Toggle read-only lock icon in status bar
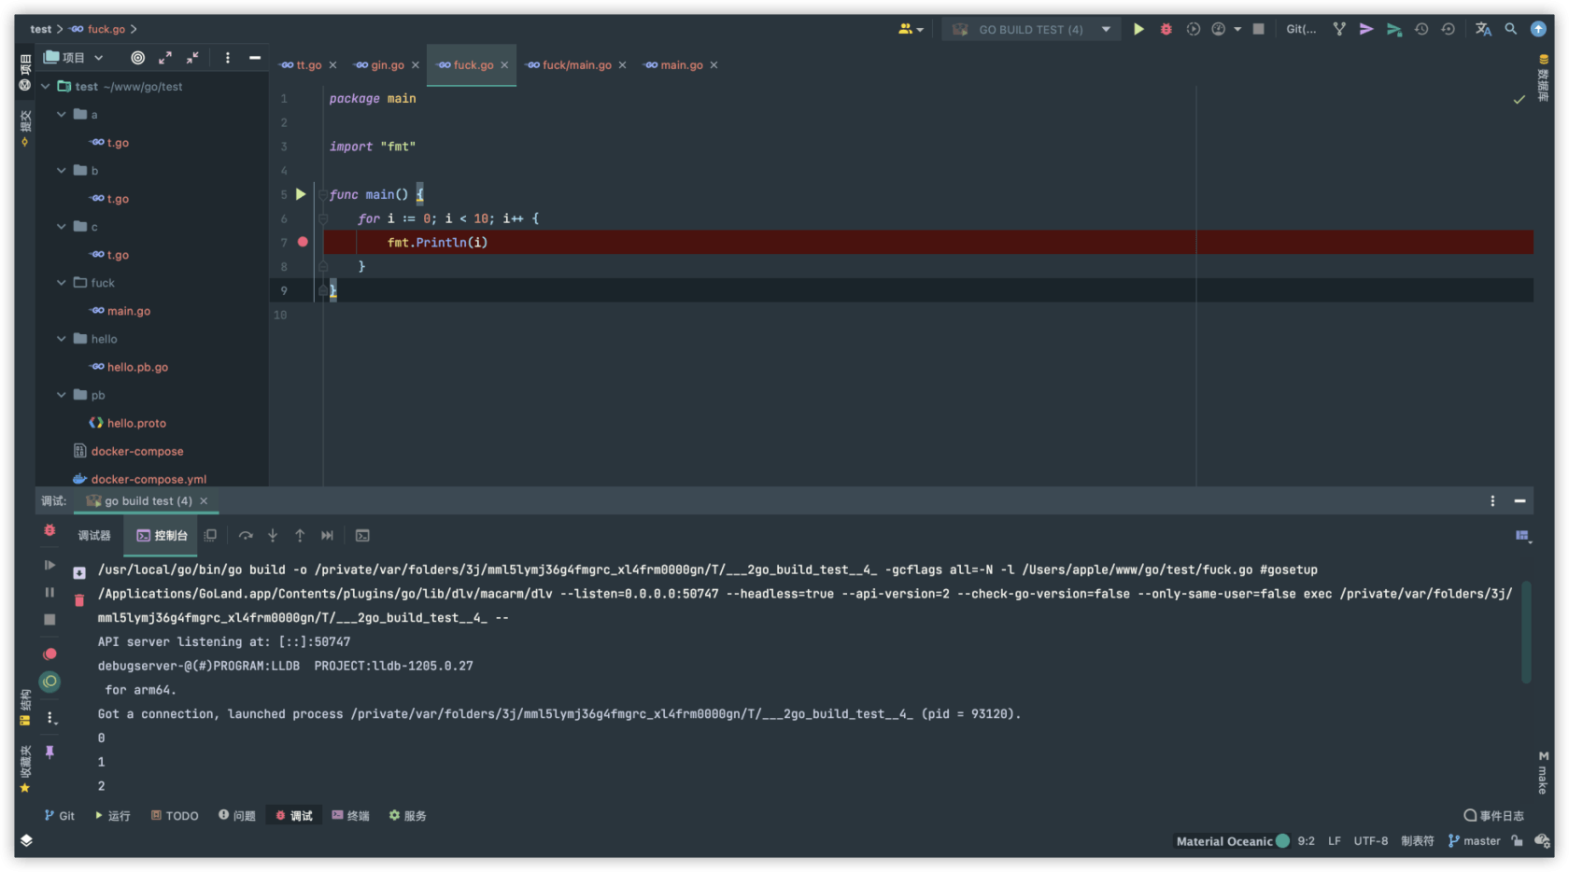Viewport: 1569px width, 872px height. tap(1517, 841)
